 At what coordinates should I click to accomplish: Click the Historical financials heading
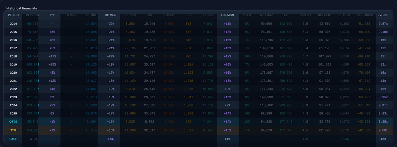click(x=22, y=9)
